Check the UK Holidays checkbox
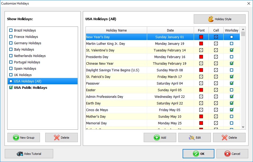This screenshot has width=253, height=162. (x=11, y=75)
